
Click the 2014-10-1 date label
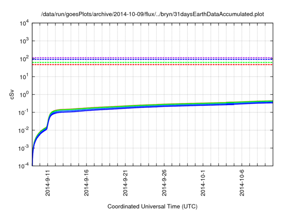coord(203,183)
